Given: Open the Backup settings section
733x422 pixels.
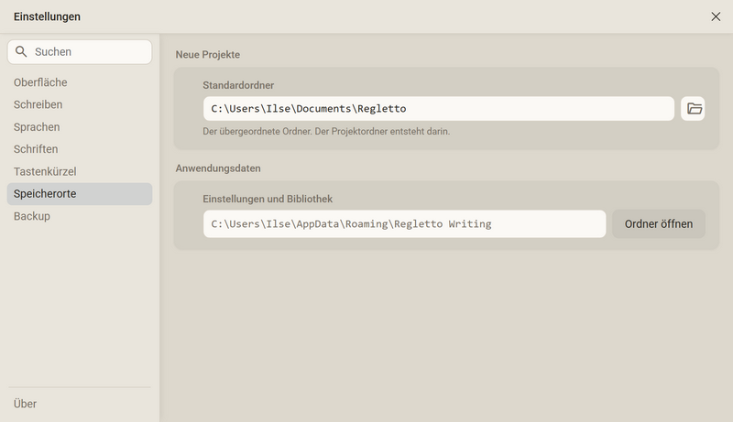Looking at the screenshot, I should [80, 216].
